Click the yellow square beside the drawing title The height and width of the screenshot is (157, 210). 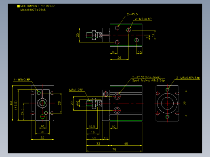[x=19, y=6]
